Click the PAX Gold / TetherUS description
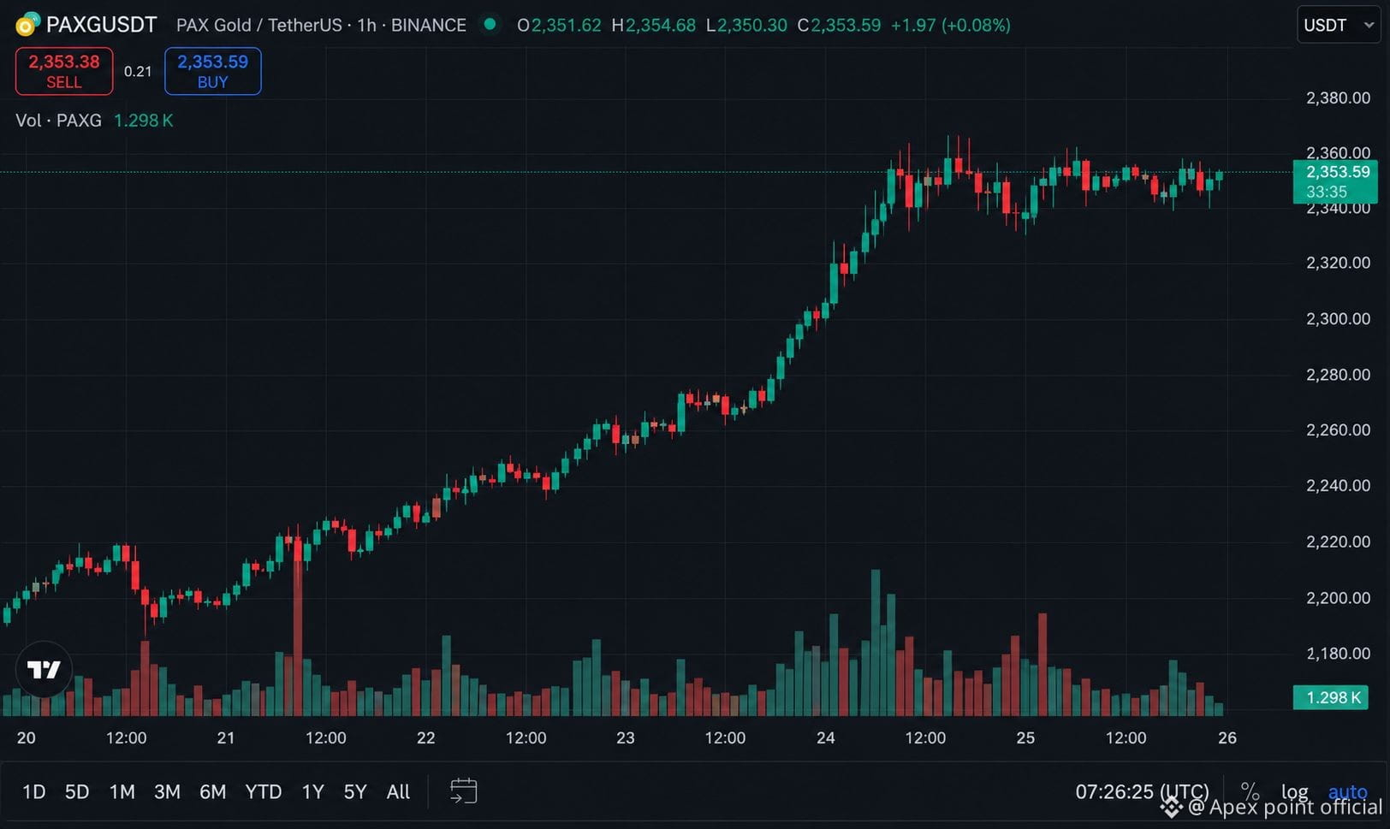This screenshot has height=829, width=1390. tap(258, 25)
